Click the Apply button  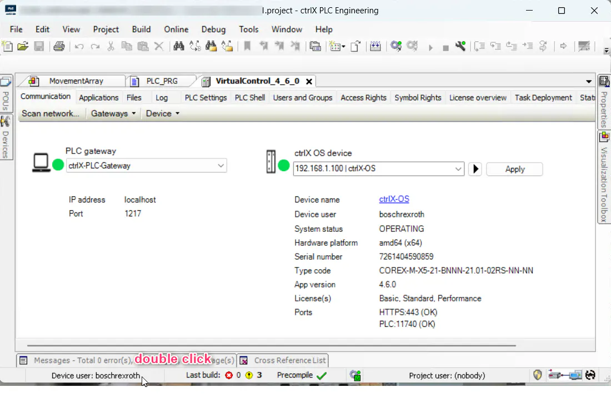(515, 169)
